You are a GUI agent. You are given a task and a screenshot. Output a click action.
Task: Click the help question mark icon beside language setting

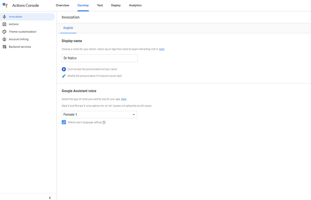click(x=104, y=122)
